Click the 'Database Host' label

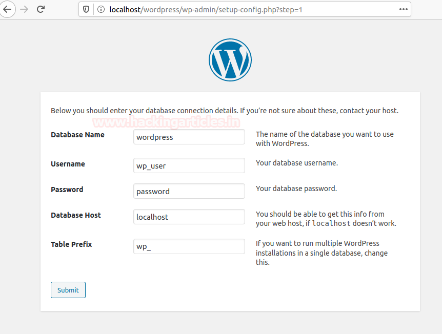click(76, 215)
